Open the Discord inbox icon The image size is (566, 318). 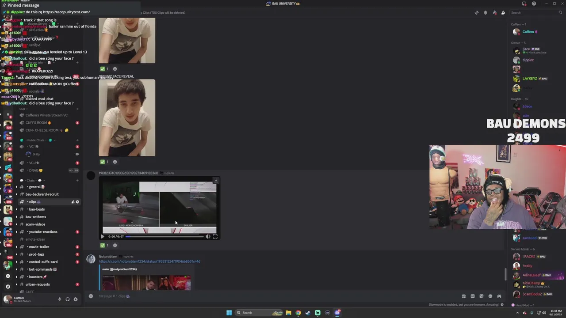coord(524,4)
